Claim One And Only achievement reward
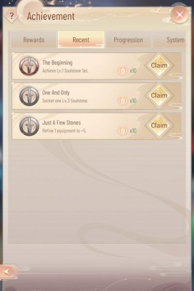194x291 pixels. (x=159, y=96)
